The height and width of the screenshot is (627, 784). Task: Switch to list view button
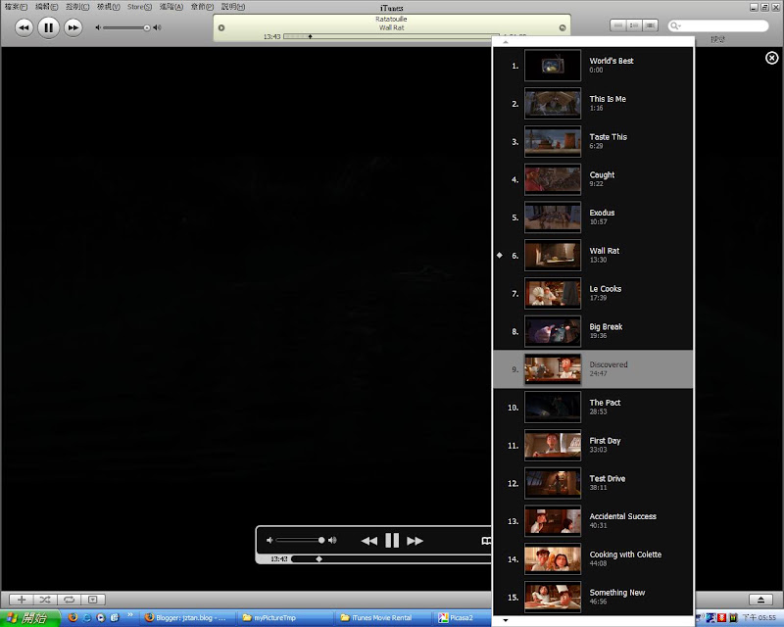coord(618,25)
